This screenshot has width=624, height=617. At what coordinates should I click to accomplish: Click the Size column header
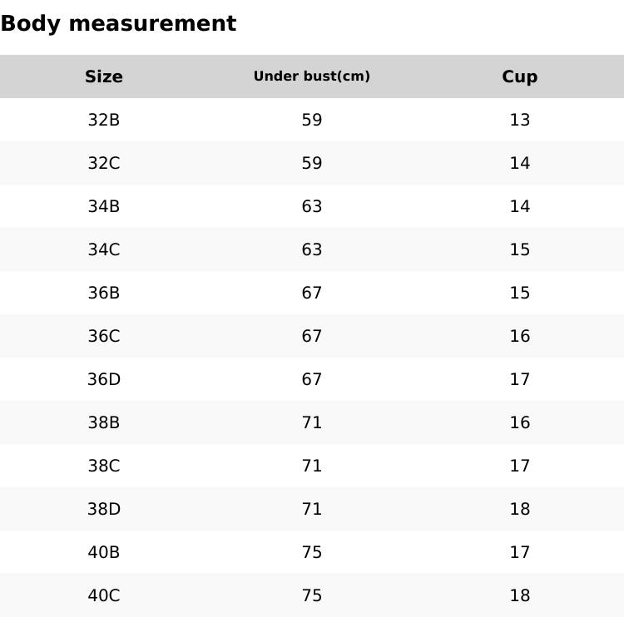tap(104, 77)
